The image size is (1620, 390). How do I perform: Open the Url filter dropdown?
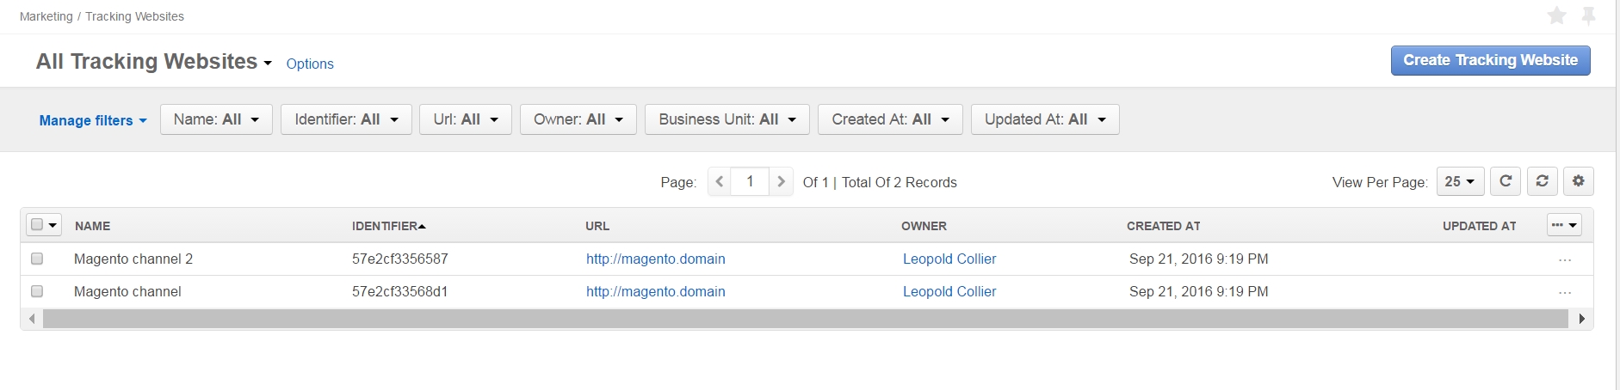466,119
